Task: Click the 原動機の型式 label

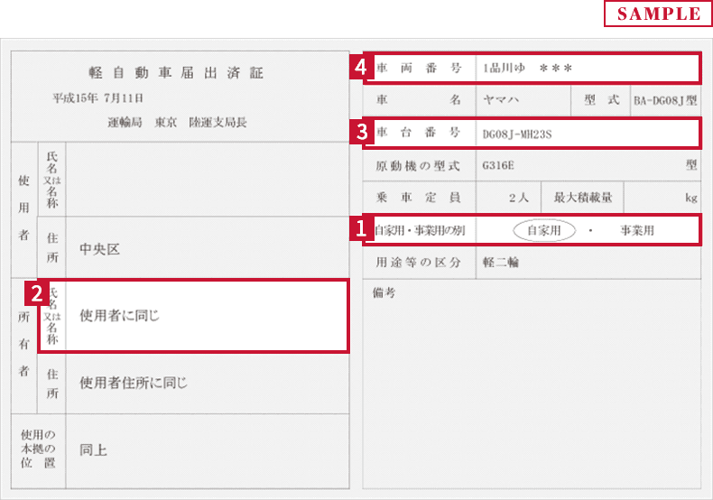Action: coord(418,166)
